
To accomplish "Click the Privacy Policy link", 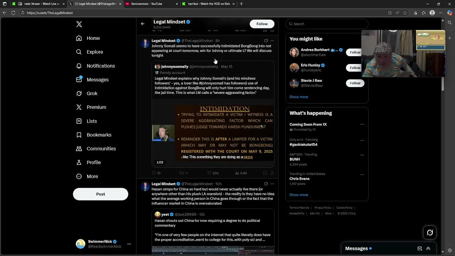I will point(322,208).
